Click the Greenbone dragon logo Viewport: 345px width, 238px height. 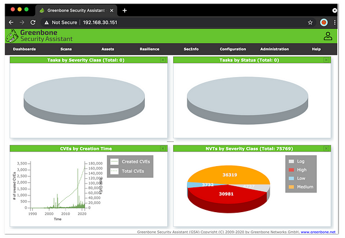coord(12,36)
